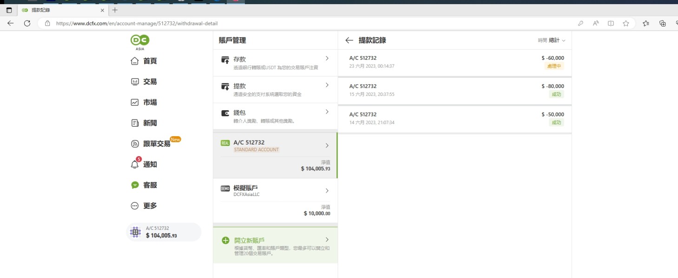The height and width of the screenshot is (278, 678).
Task: Open 通知 notifications bell icon
Action: click(135, 164)
